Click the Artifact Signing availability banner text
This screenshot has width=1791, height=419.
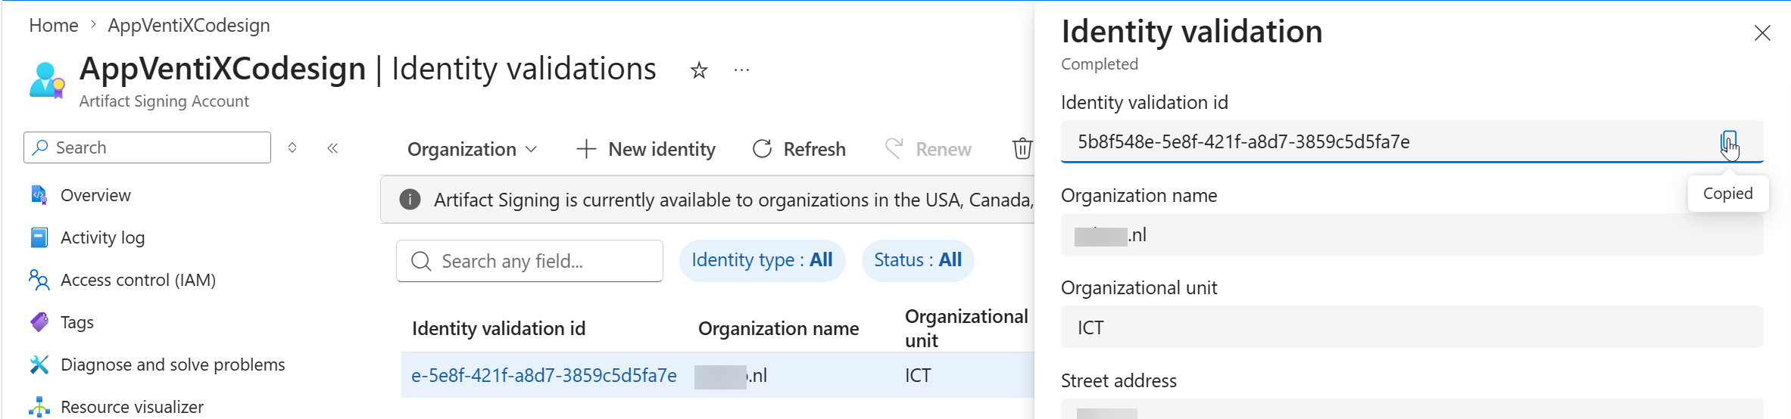pyautogui.click(x=733, y=200)
